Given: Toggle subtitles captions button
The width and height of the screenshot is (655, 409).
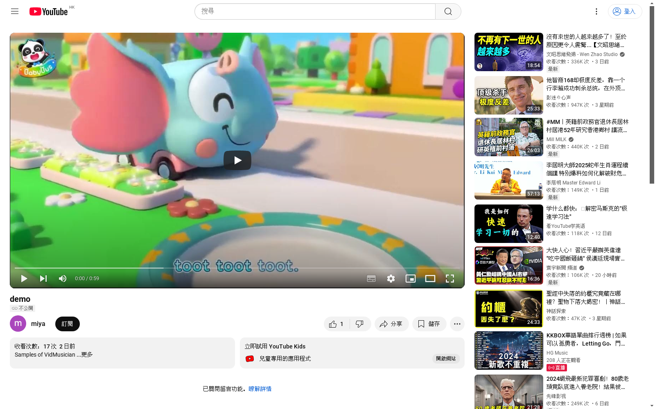Looking at the screenshot, I should 371,279.
